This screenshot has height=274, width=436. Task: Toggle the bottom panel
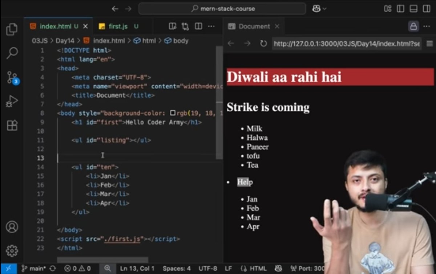[413, 8]
